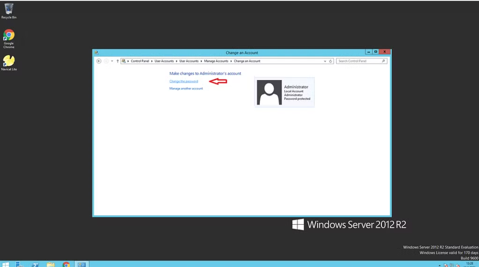Focus the Search Control Panel field

pos(362,61)
